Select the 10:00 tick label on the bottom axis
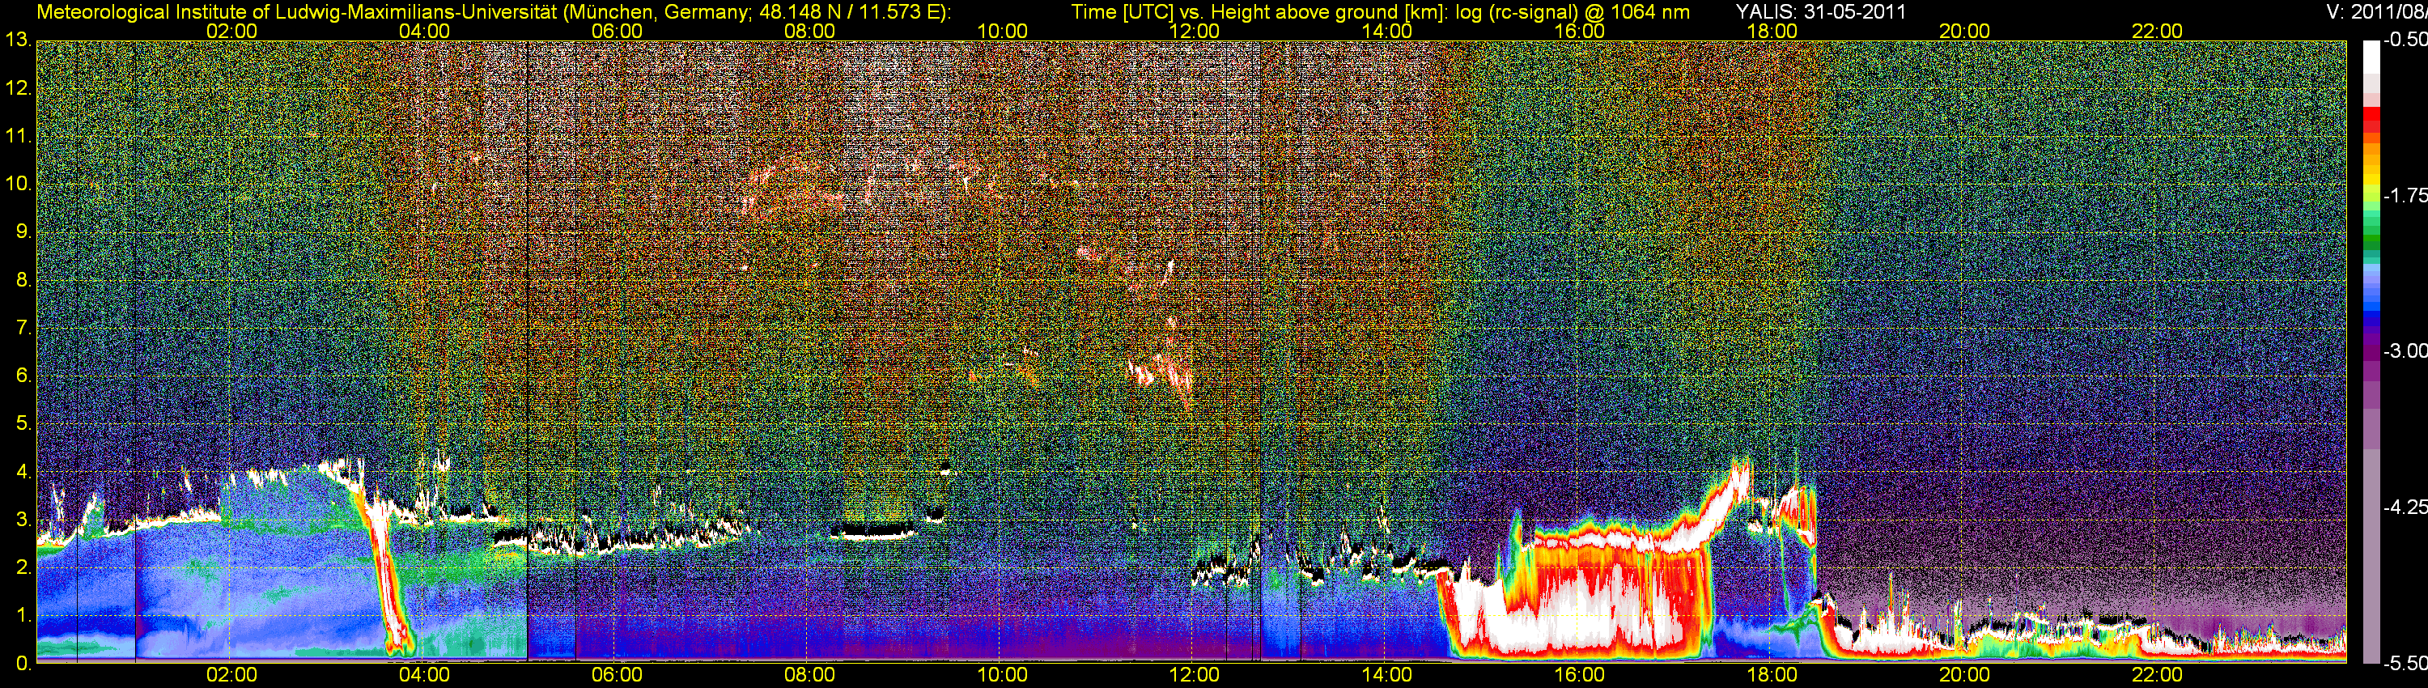Viewport: 2428px width, 688px height. point(1001,676)
